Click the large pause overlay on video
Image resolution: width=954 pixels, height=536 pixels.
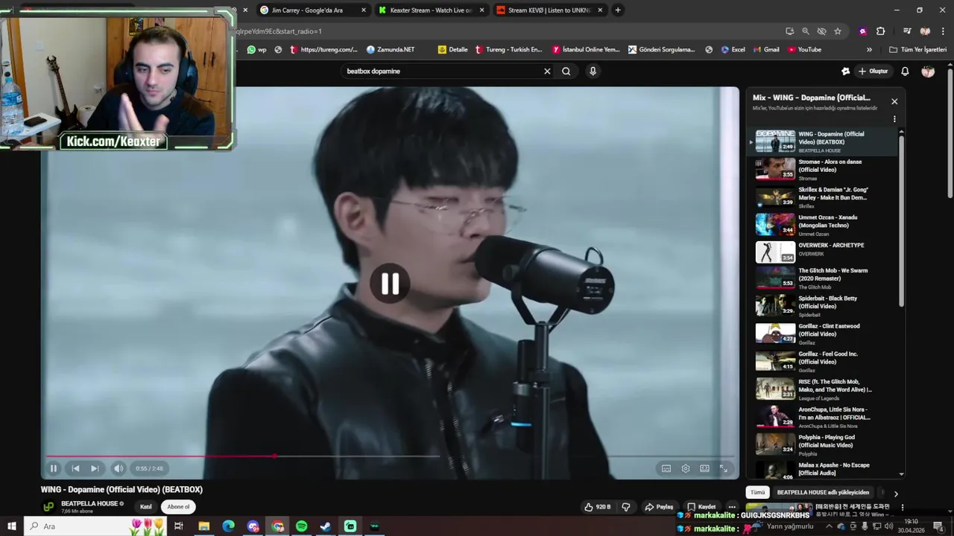click(390, 284)
